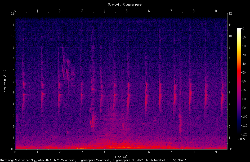
Task: Click the '10' tick on the left frequency axis
Action: 13,36
